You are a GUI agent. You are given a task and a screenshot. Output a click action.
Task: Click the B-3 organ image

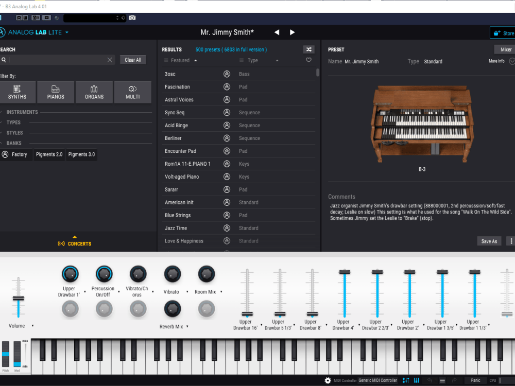(x=422, y=124)
